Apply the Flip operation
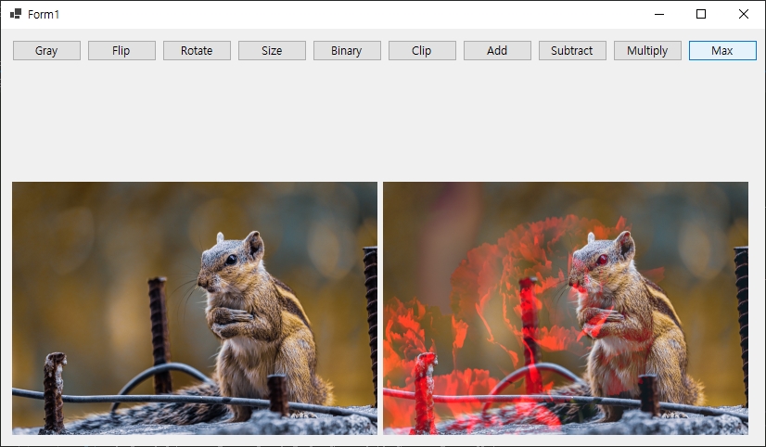Viewport: 766px width, 447px height. (x=121, y=51)
